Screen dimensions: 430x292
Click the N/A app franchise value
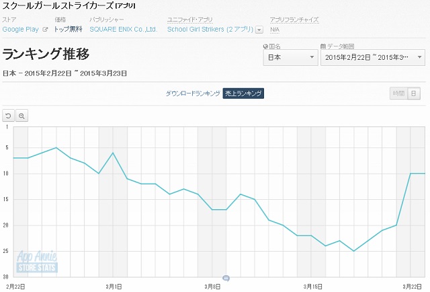click(x=275, y=30)
